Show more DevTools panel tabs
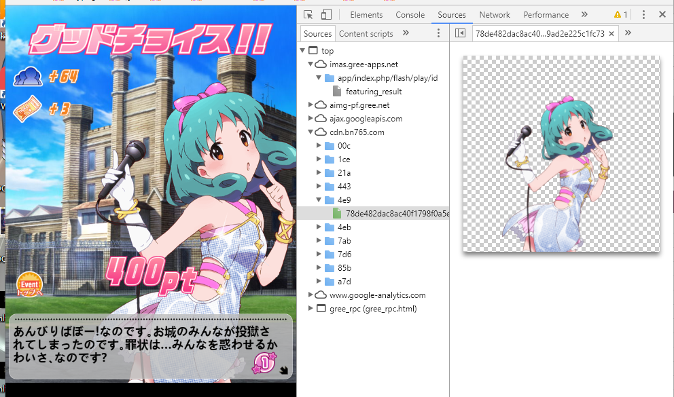Viewport: 674px width, 397px height. (x=584, y=14)
